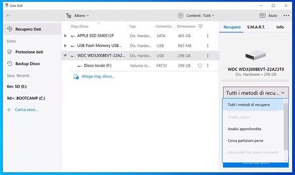Select Disco locale (F:) volume
Screen dimensions: 295x175
pos(98,66)
